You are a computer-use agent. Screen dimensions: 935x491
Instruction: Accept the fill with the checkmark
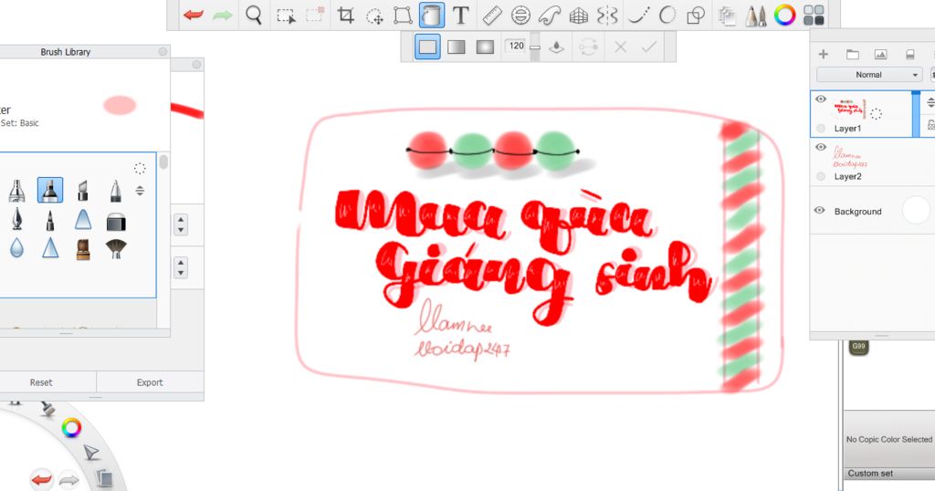[x=649, y=47]
